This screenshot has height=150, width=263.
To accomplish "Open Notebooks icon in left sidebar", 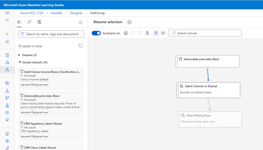I will [x=7, y=55].
